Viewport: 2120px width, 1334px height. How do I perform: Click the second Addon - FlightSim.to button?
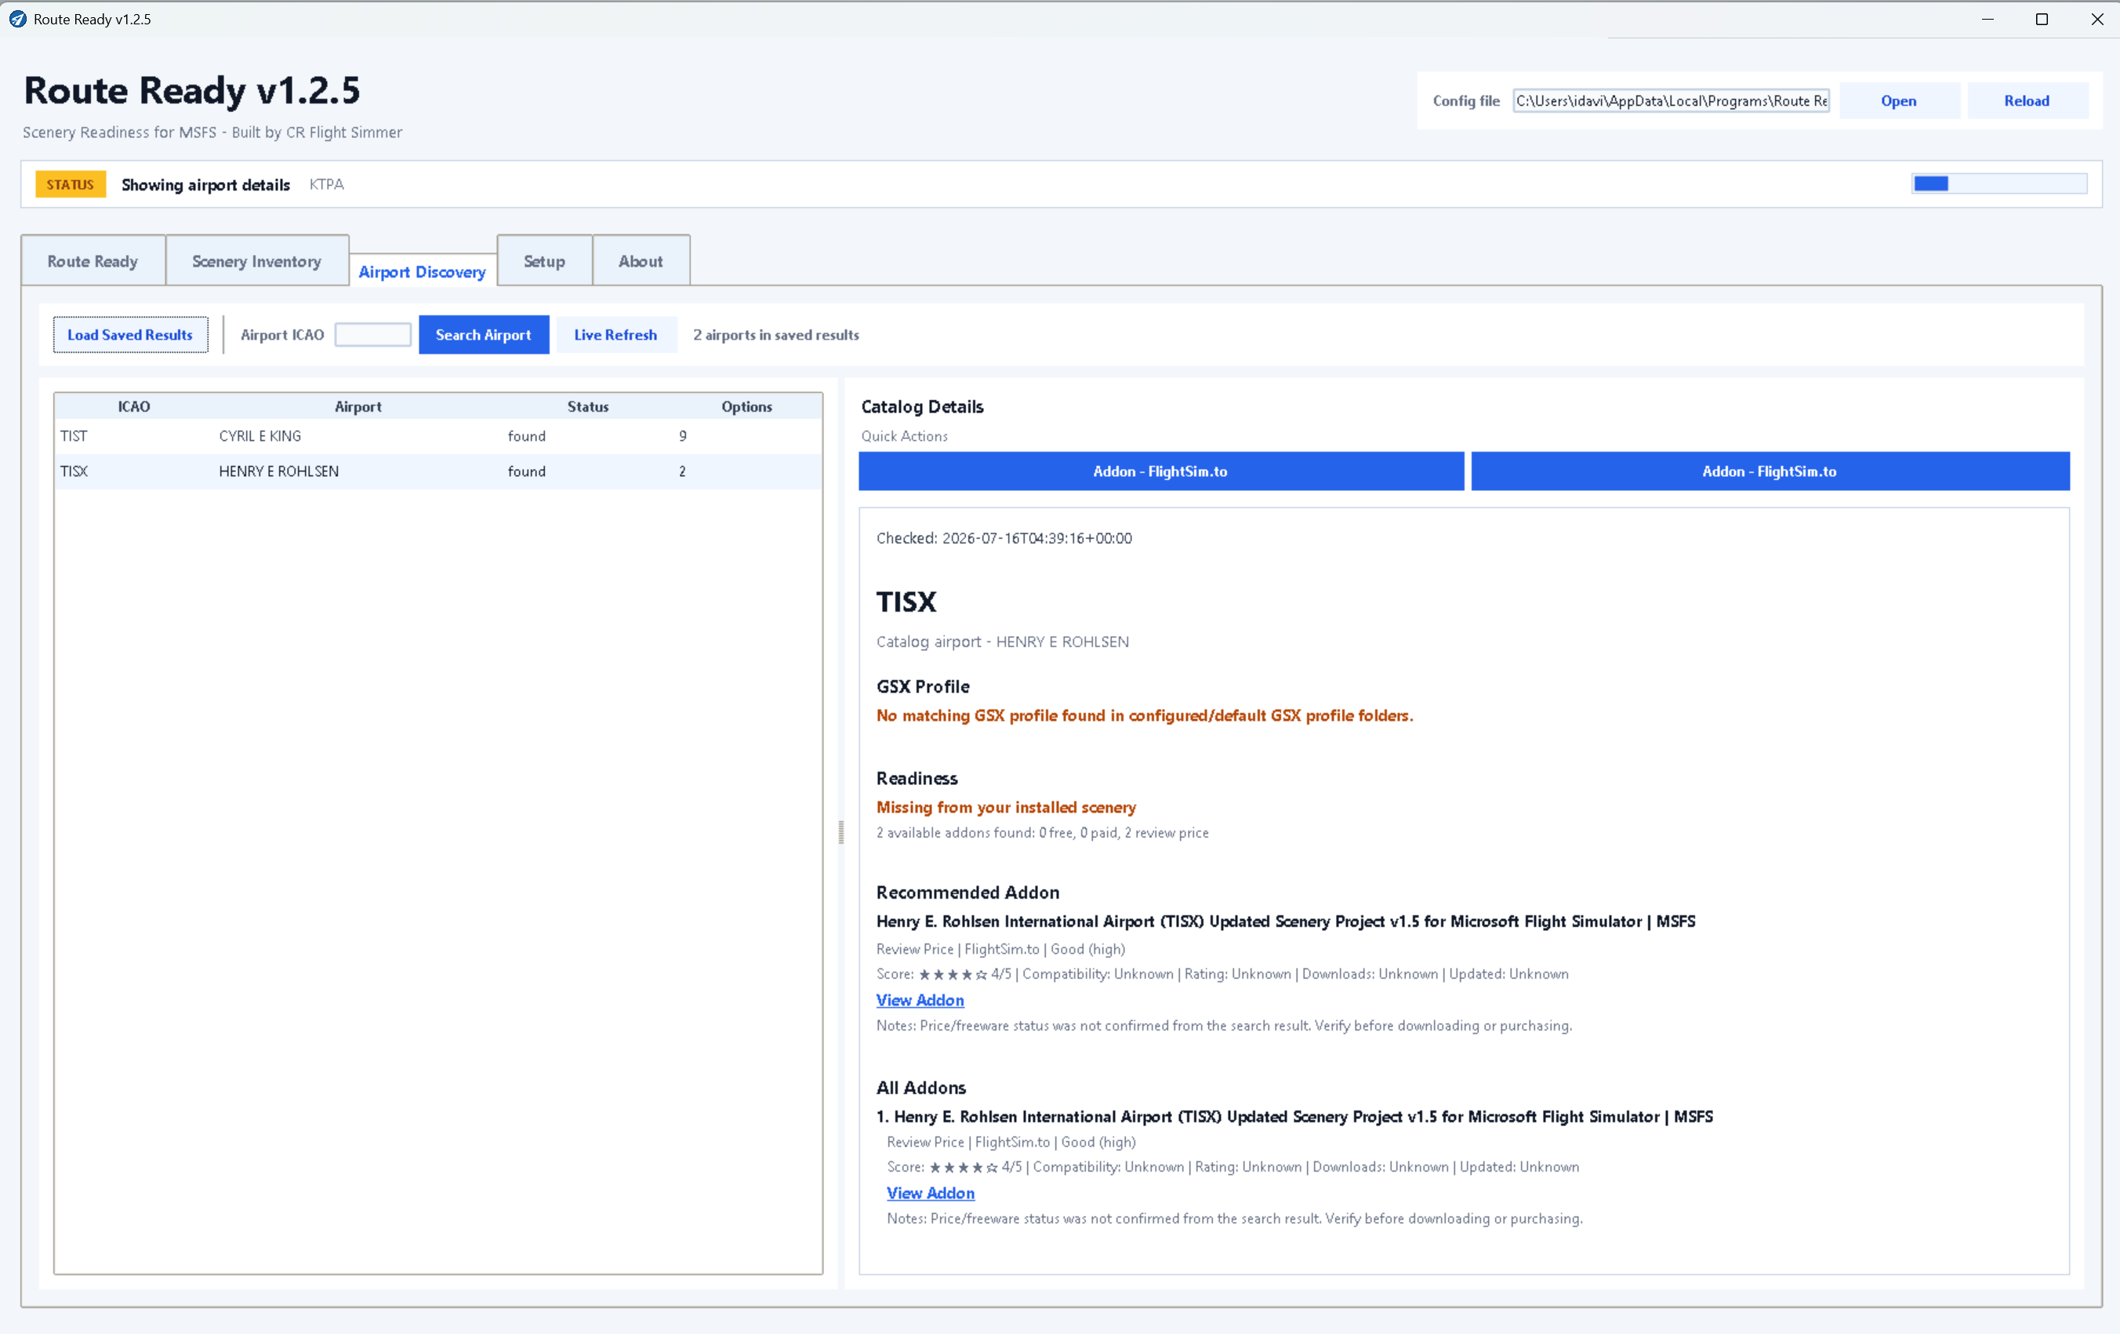1770,471
